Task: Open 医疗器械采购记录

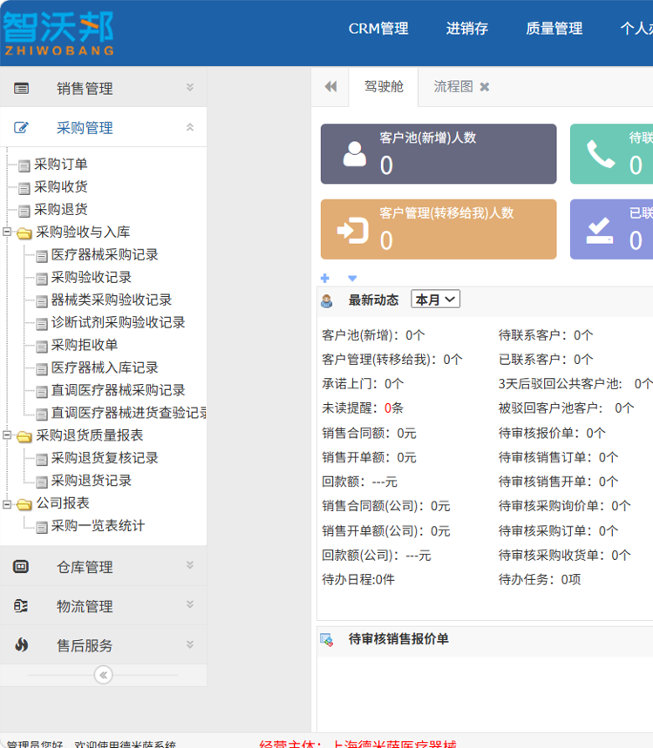Action: [x=105, y=255]
